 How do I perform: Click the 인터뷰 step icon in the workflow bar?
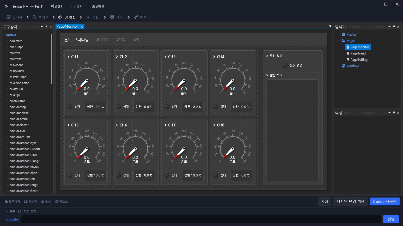(x=8, y=17)
